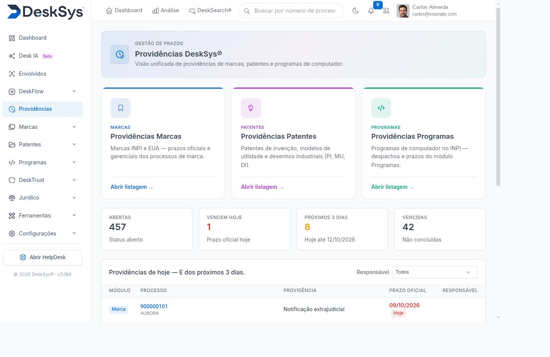Click the code icon on Providências Programas card
Screen dimensions: 550x357
tap(381, 108)
